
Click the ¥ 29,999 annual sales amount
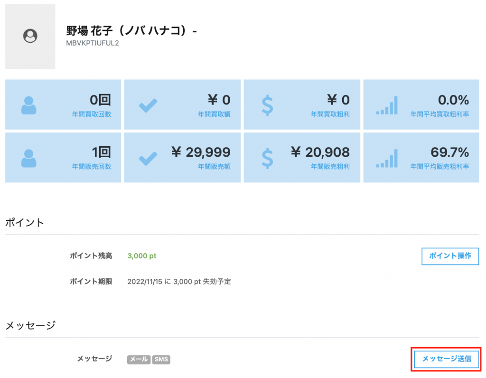201,152
